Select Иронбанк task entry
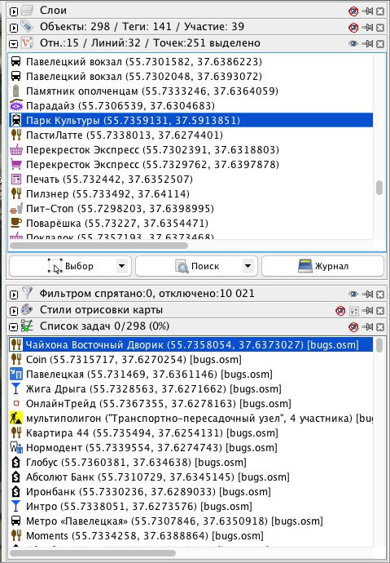This screenshot has width=390, height=563. [x=191, y=492]
